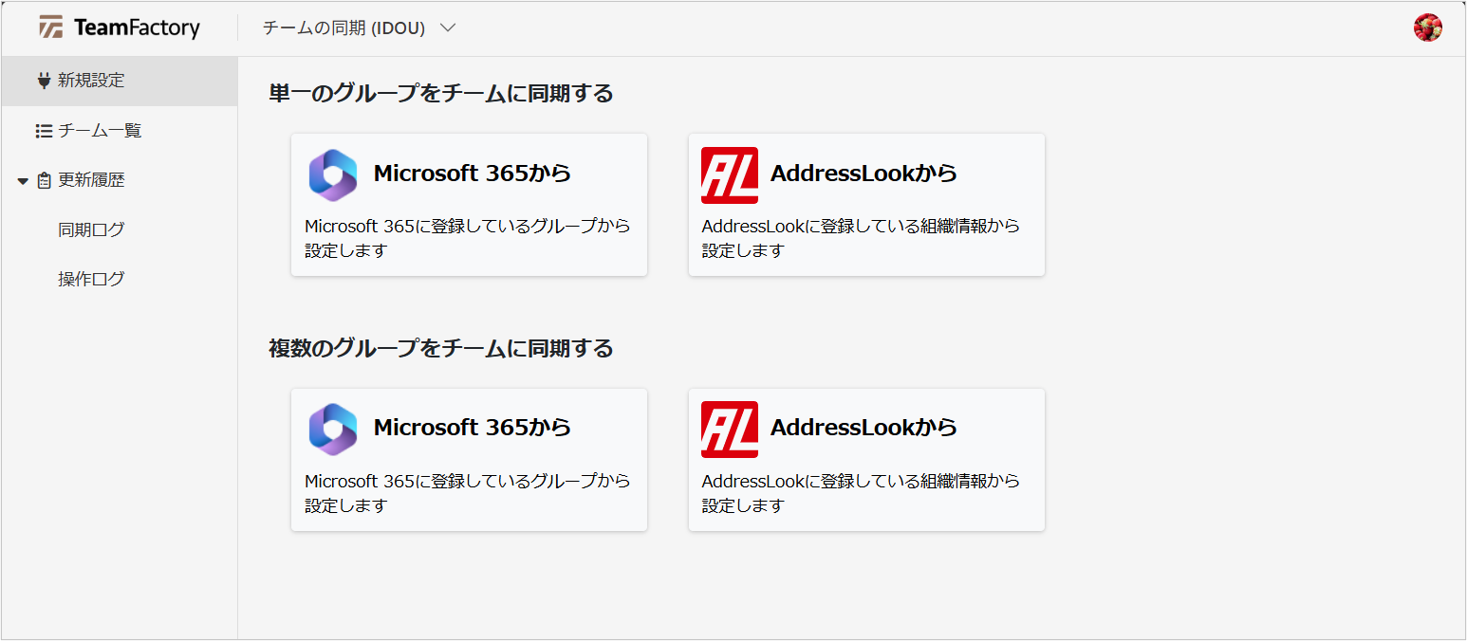This screenshot has height=641, width=1467.
Task: Click Microsoft 365 icon under 複数のグループ section
Action: point(333,430)
